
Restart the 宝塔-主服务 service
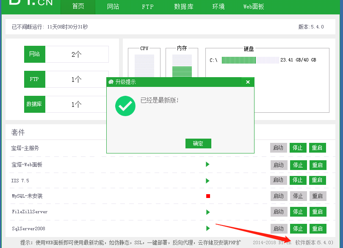318,148
